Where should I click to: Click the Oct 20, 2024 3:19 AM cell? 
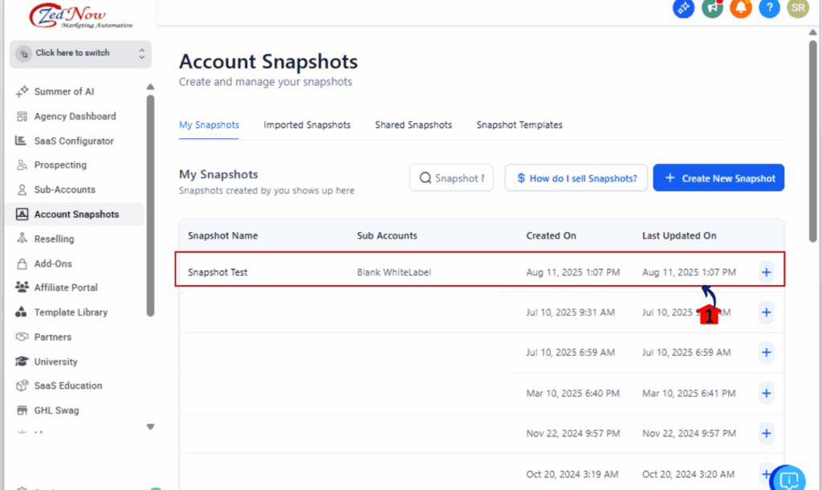(572, 474)
